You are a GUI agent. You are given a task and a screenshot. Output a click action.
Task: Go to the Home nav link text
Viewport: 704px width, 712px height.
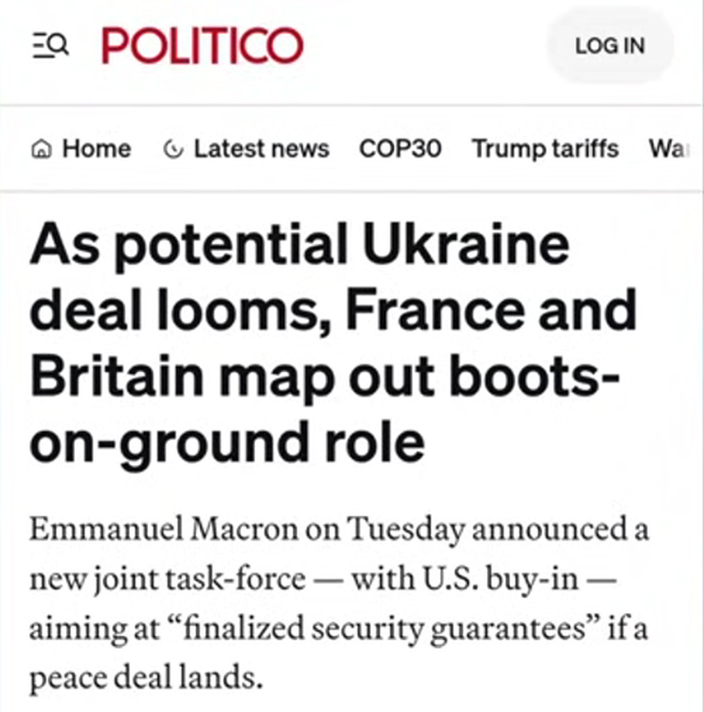pos(97,149)
